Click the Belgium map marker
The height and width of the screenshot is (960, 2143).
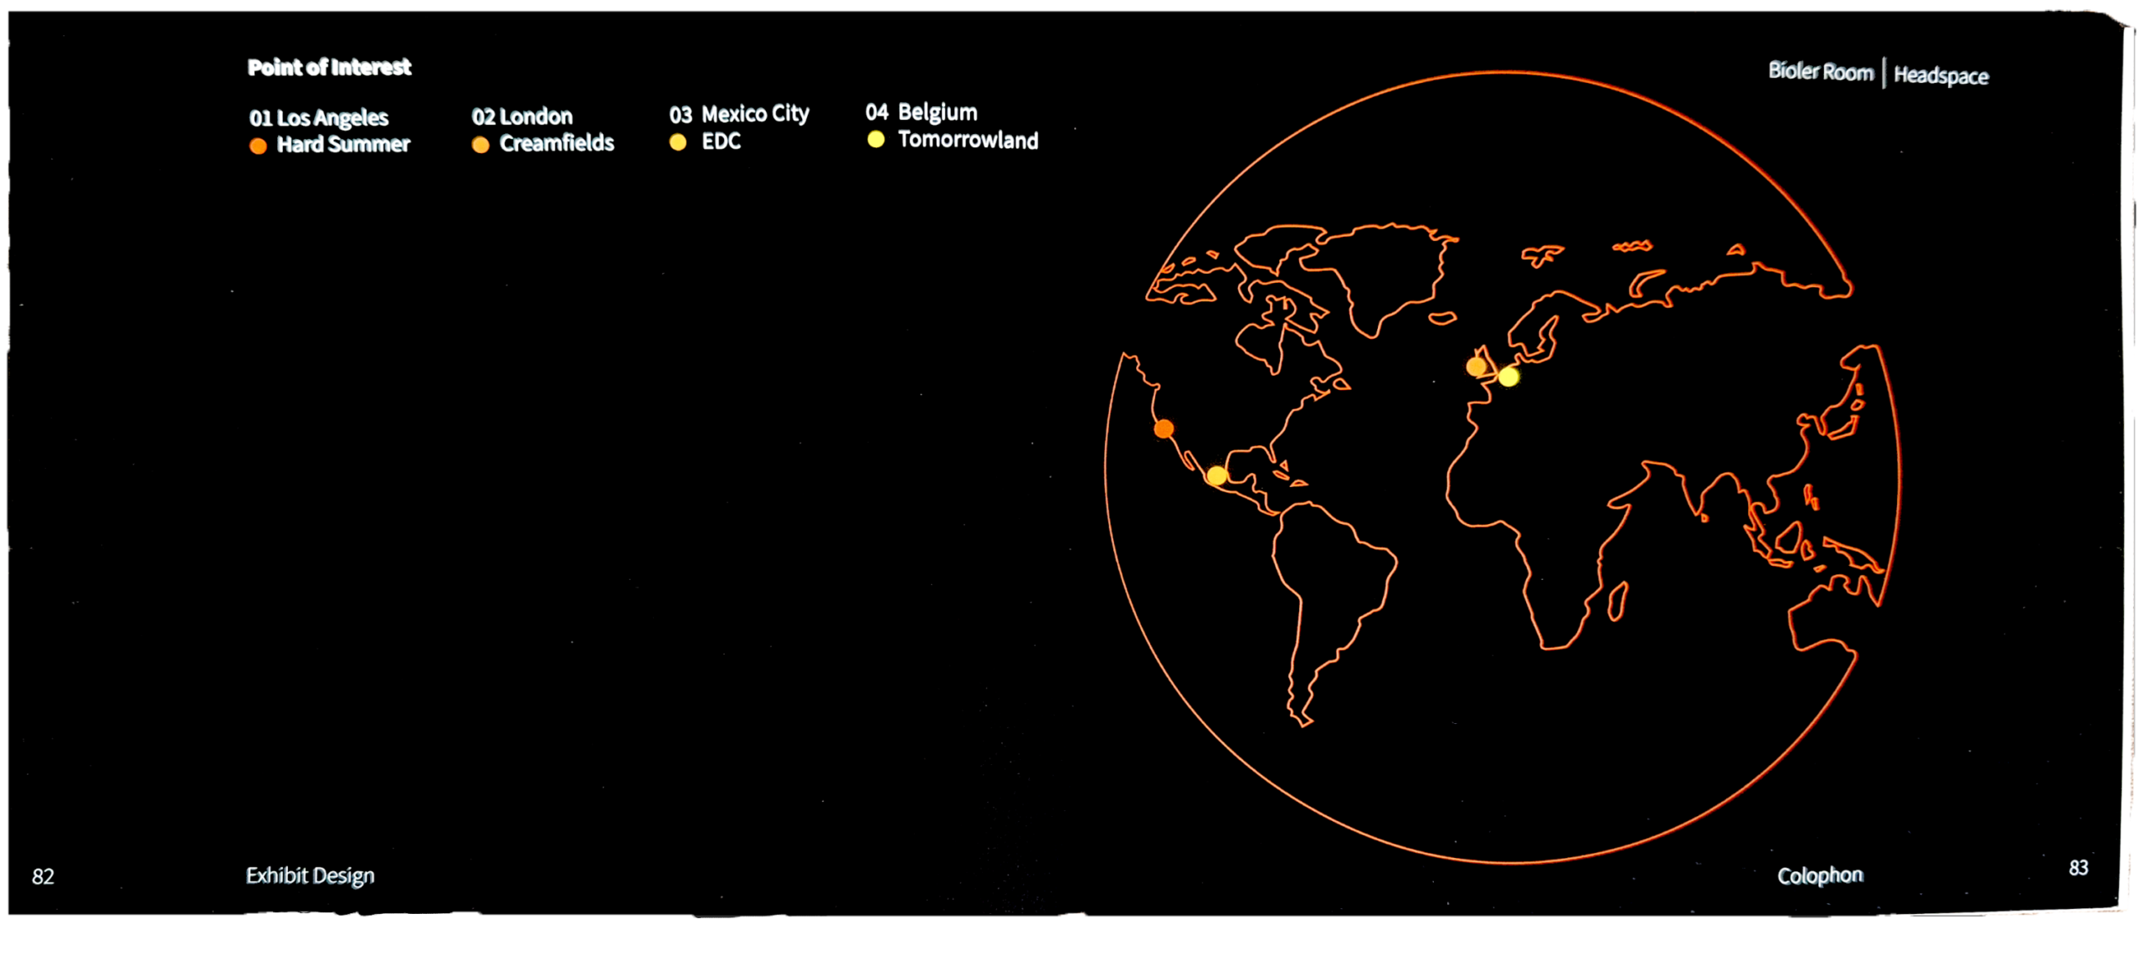click(1508, 377)
